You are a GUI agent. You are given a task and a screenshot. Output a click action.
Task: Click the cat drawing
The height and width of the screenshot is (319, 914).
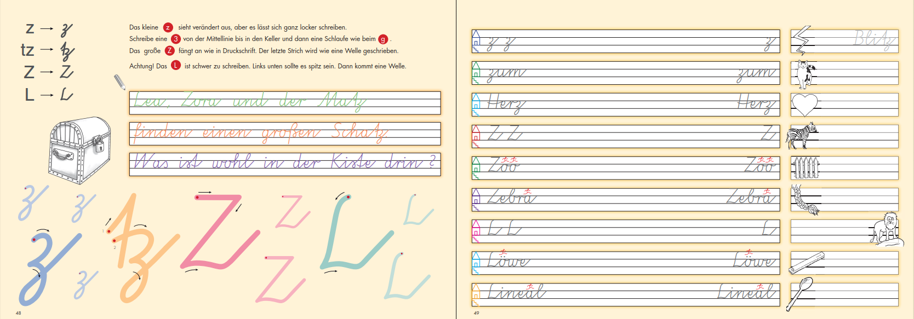click(804, 73)
